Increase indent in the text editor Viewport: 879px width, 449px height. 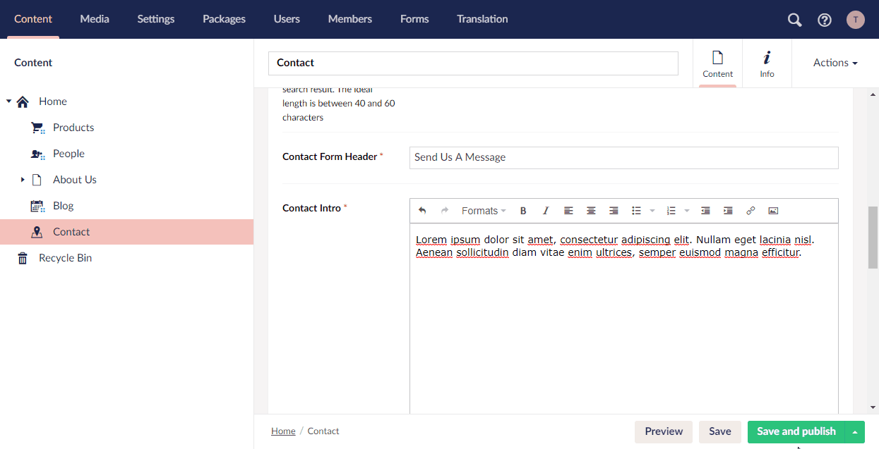pos(728,210)
